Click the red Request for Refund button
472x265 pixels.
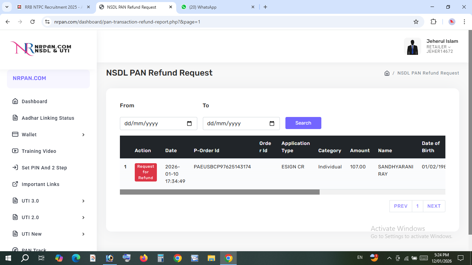click(x=145, y=172)
